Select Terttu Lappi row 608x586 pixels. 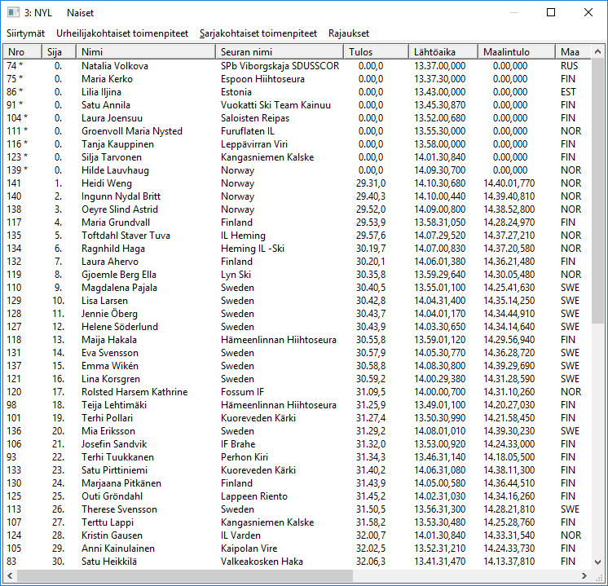[x=297, y=522]
